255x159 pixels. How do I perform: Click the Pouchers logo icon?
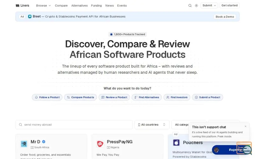(176, 142)
